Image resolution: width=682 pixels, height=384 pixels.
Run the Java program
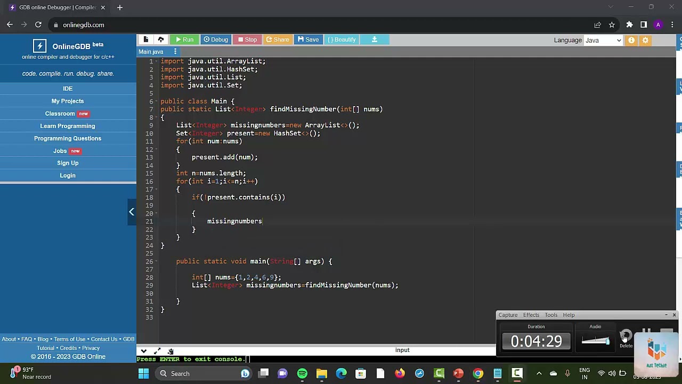pos(184,39)
